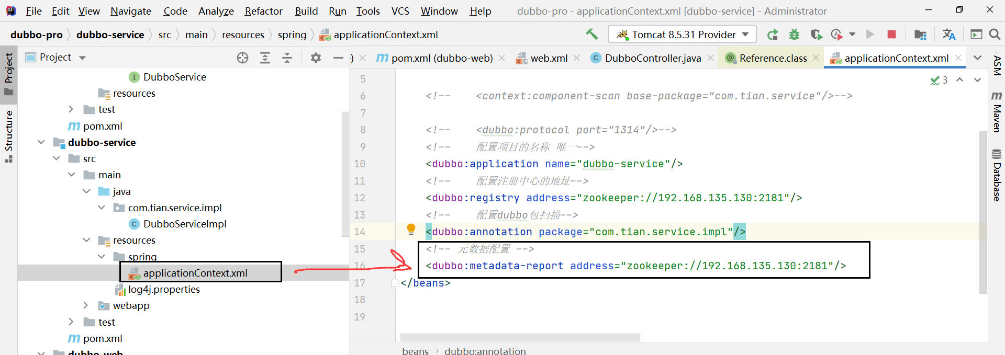Close the applicationContext.xml tab
The width and height of the screenshot is (1005, 355).
[958, 58]
